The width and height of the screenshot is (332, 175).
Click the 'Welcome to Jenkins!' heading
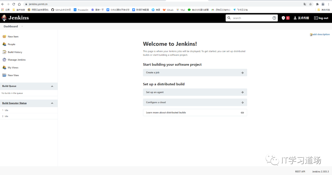pos(170,44)
